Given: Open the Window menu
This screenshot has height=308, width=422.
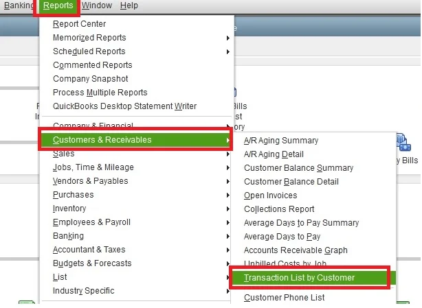Looking at the screenshot, I should pos(96,5).
